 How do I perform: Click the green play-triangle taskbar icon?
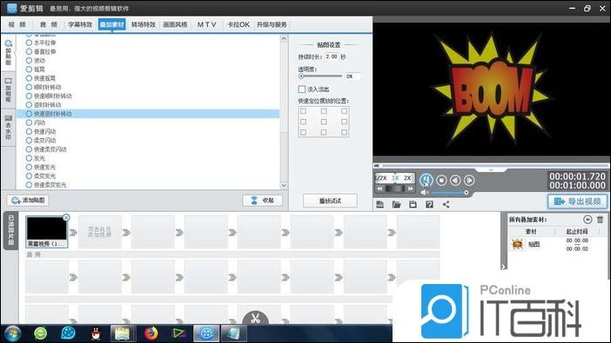178,333
